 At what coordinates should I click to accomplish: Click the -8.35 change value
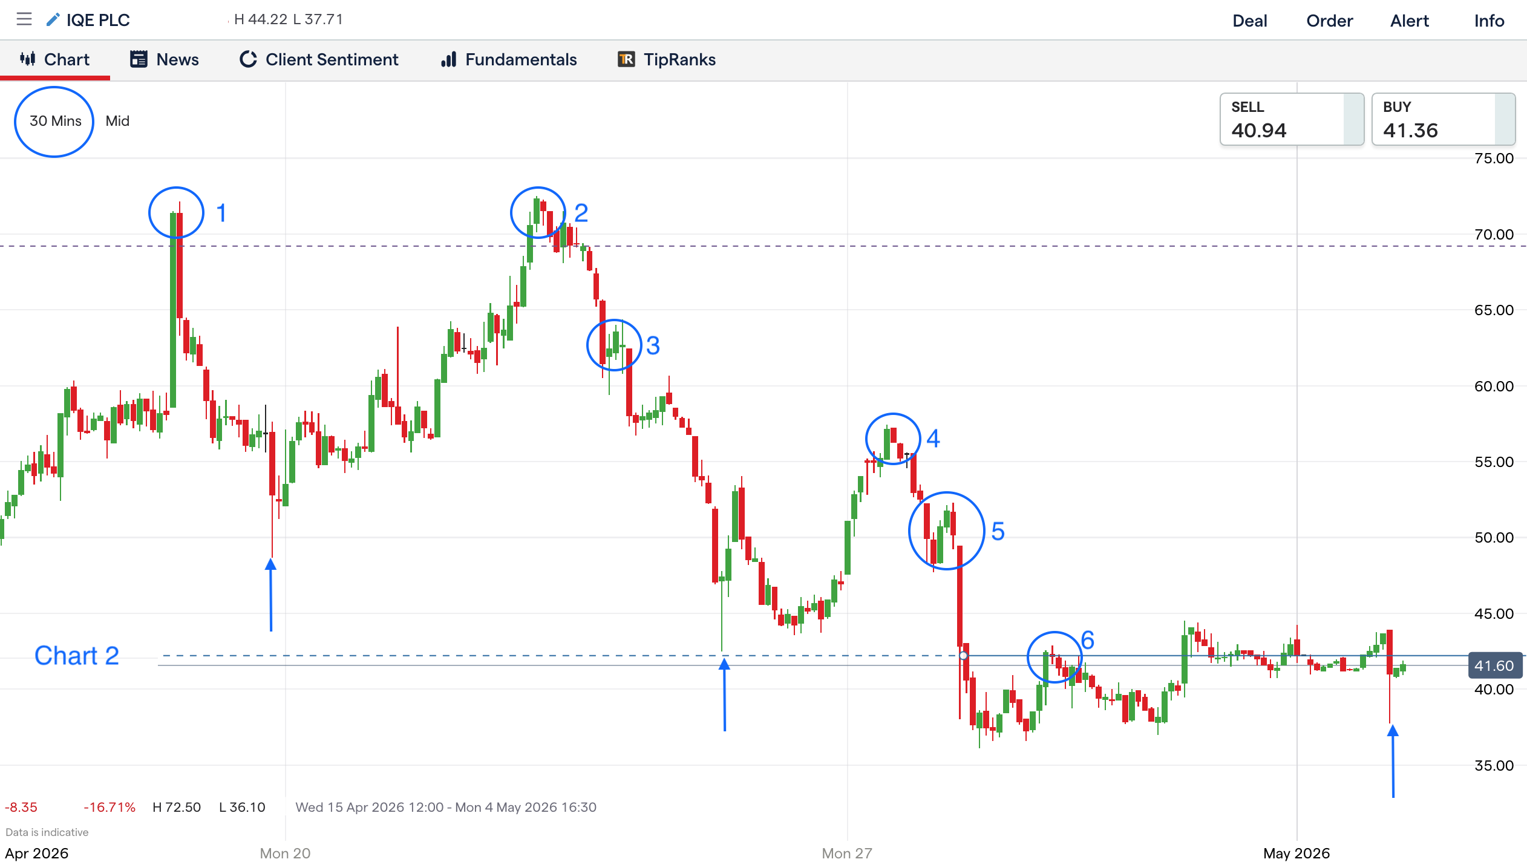coord(21,807)
